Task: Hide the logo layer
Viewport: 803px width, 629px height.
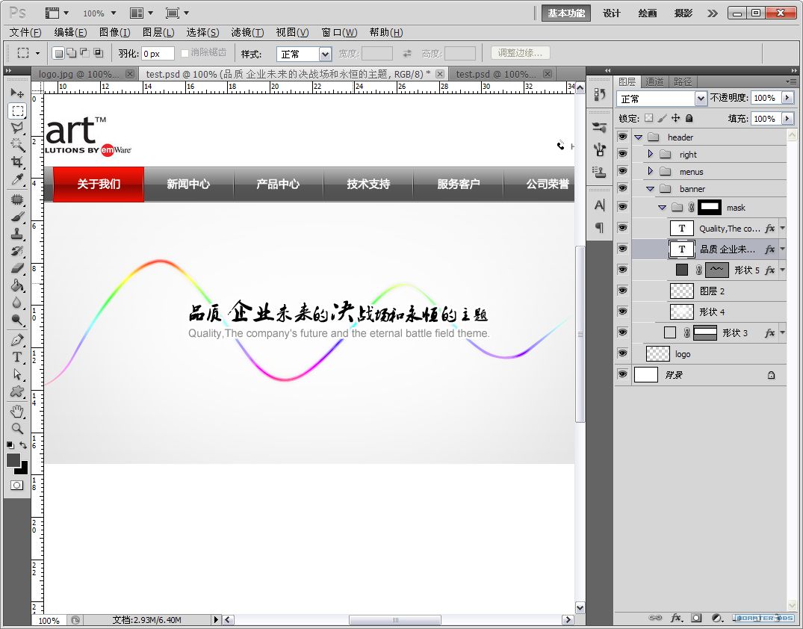Action: pos(622,353)
